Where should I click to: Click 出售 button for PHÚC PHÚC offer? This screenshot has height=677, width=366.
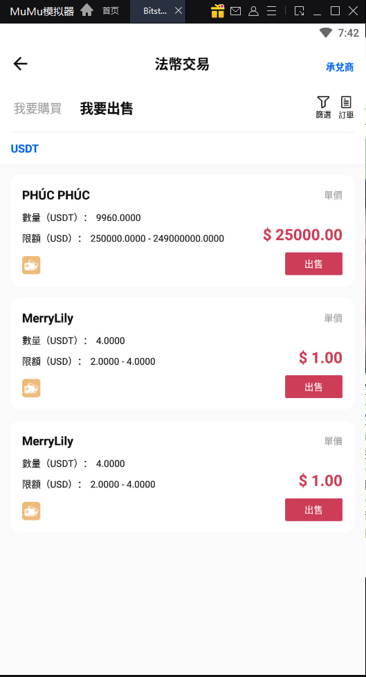tap(314, 264)
